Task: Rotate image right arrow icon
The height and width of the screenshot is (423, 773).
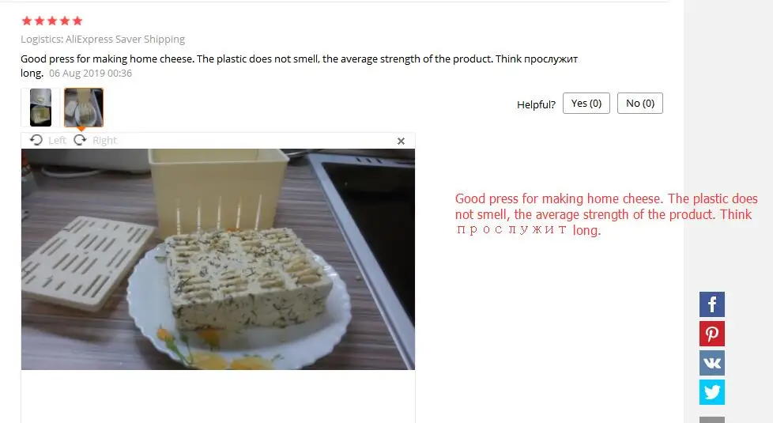Action: [80, 140]
